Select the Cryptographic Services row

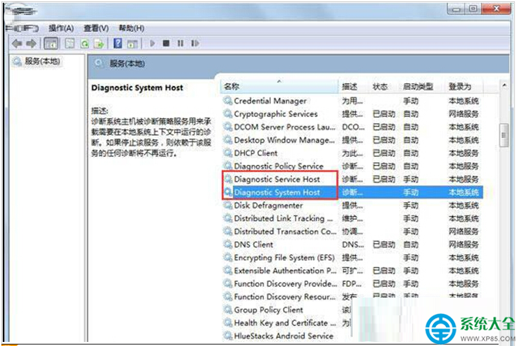point(353,114)
